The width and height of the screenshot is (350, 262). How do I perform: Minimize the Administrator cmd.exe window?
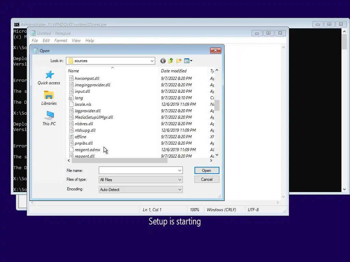point(318,24)
